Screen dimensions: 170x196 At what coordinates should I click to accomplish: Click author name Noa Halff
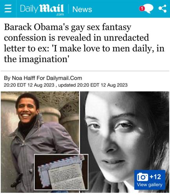[24, 78]
